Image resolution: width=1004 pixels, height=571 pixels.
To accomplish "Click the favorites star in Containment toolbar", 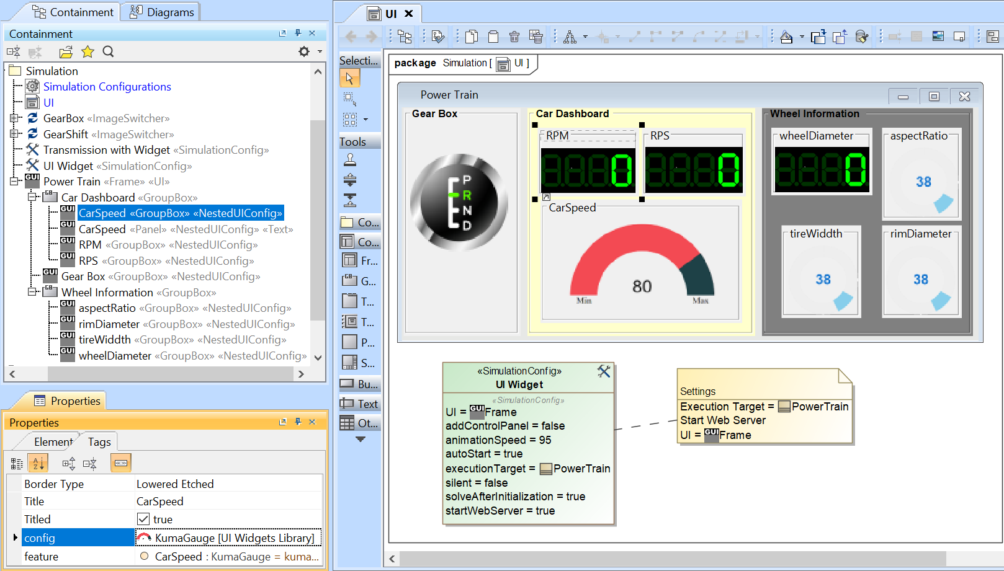I will pos(87,51).
